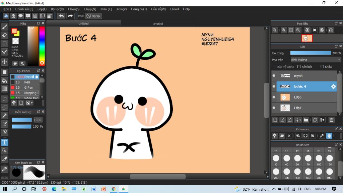Toggle the Phím snap Đặt lại button
Image resolution: width=343 pixels, height=193 pixels.
tap(94, 16)
